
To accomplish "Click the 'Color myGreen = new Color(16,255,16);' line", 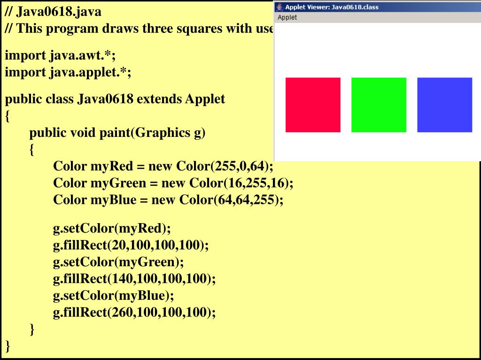I will pyautogui.click(x=173, y=183).
